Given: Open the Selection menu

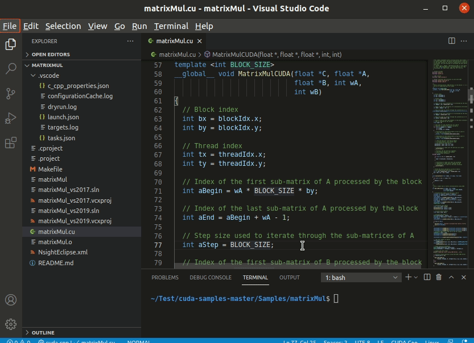Looking at the screenshot, I should pos(63,26).
